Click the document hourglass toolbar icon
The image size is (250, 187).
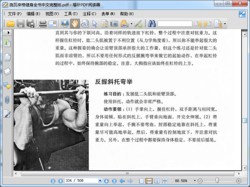click(x=218, y=24)
